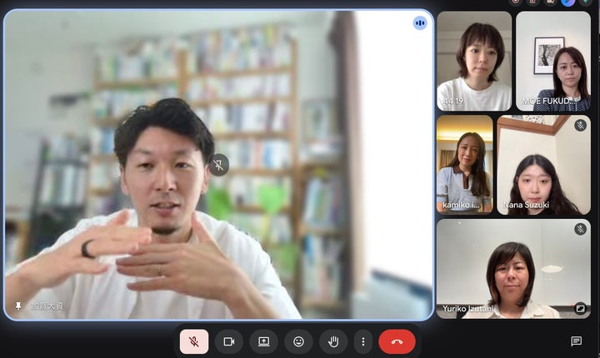The height and width of the screenshot is (358, 600).
Task: Turn off the camera
Action: [229, 341]
